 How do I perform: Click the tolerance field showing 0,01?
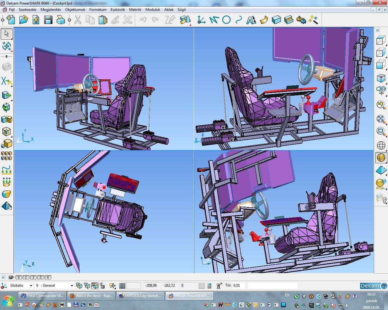(239, 285)
